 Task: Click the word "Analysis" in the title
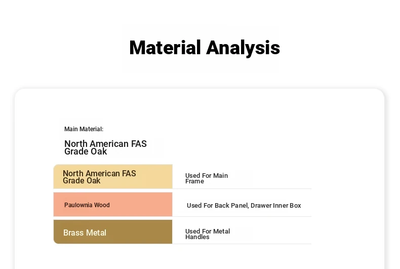pyautogui.click(x=243, y=48)
